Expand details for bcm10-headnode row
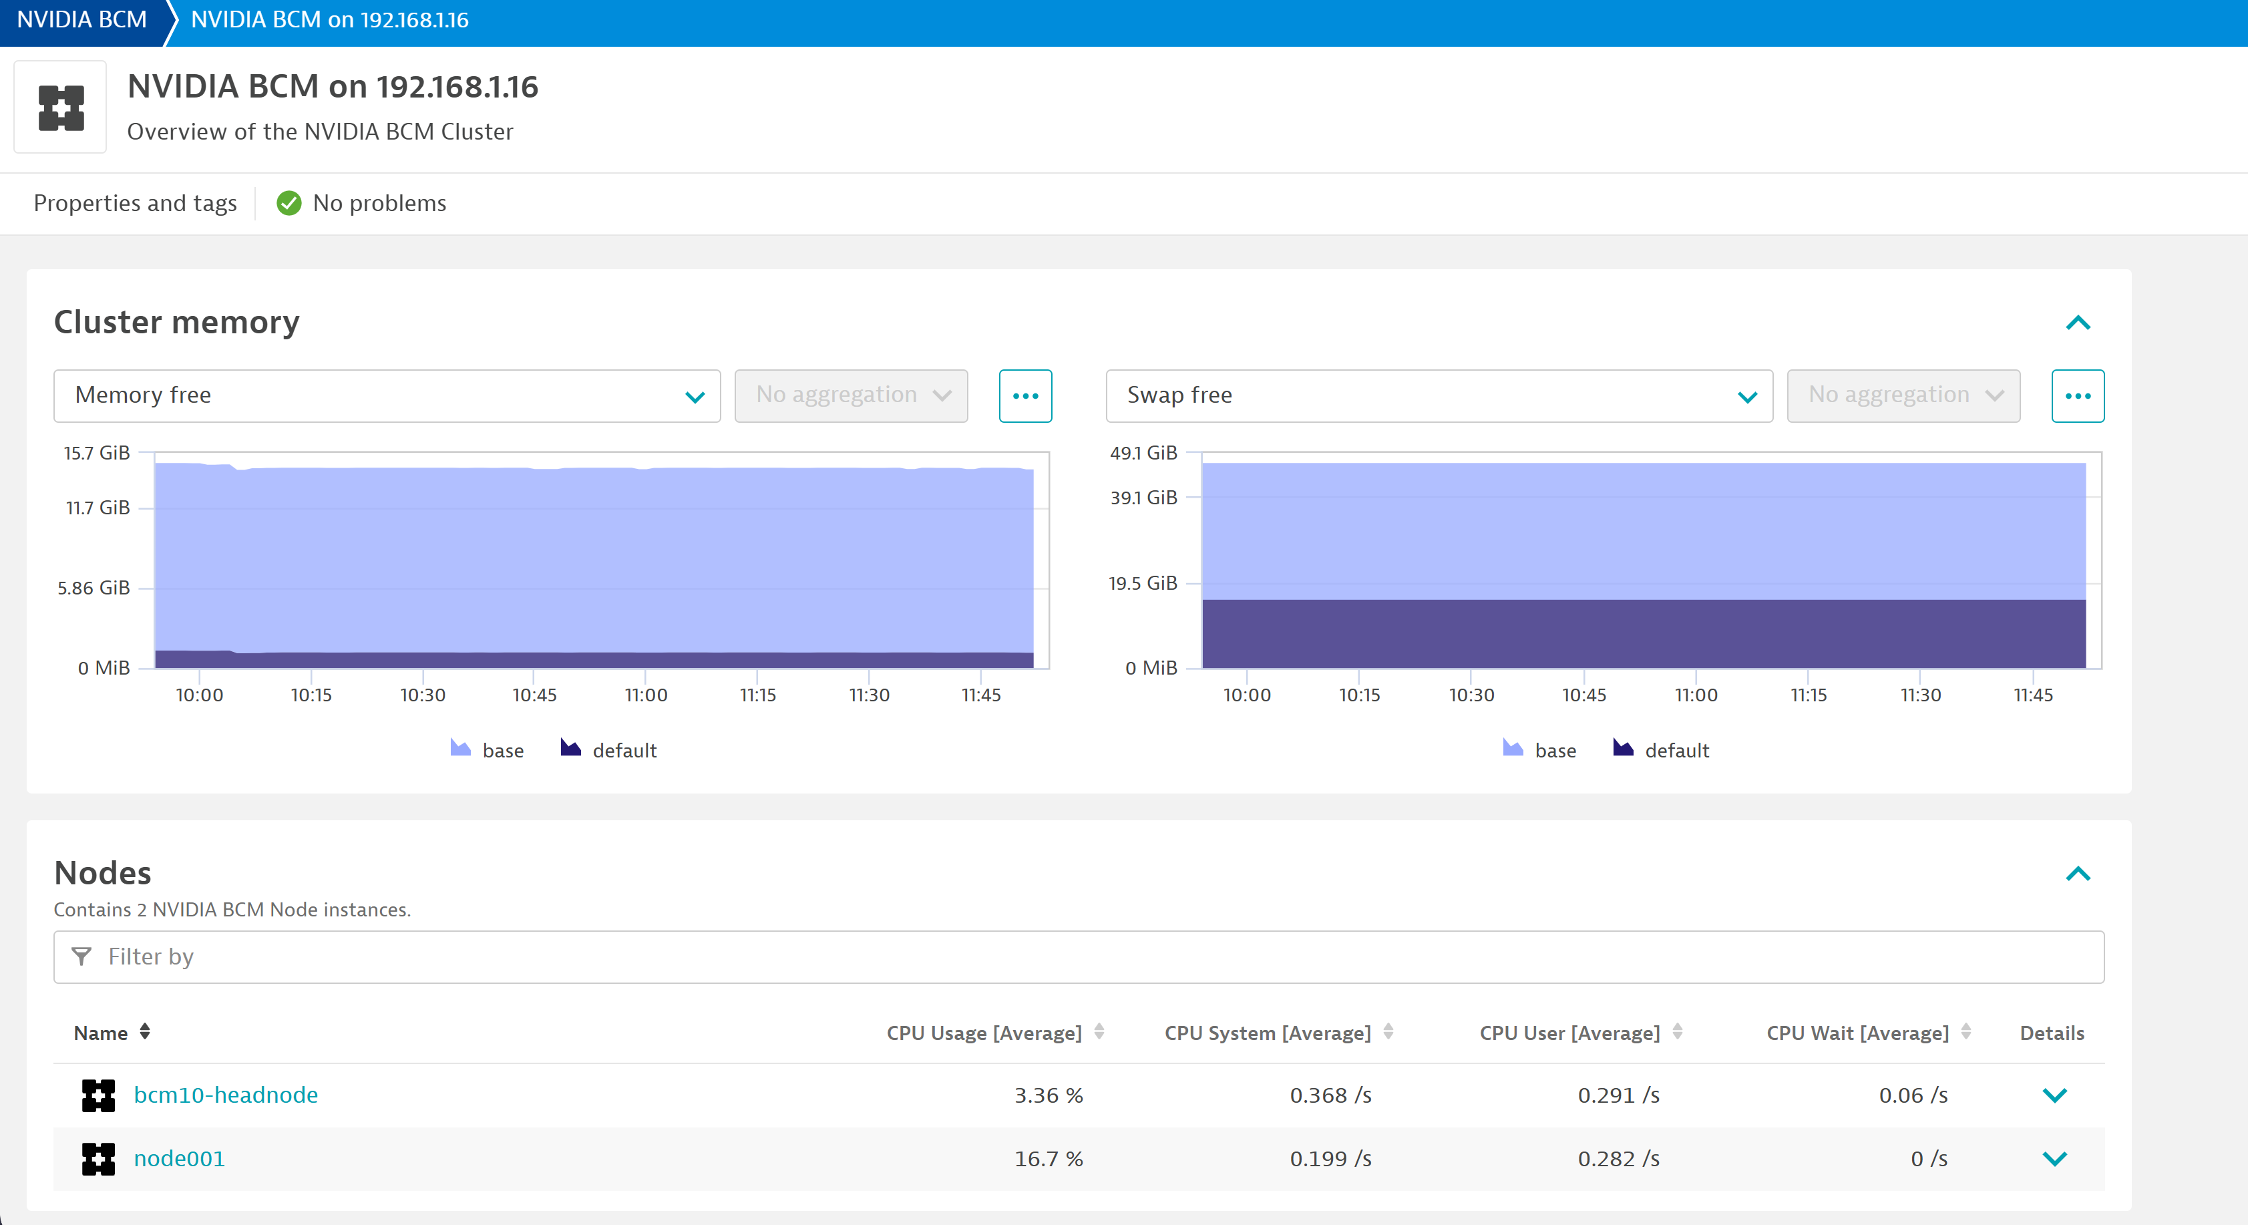Screen dimensions: 2248x1225 (x=2055, y=1096)
